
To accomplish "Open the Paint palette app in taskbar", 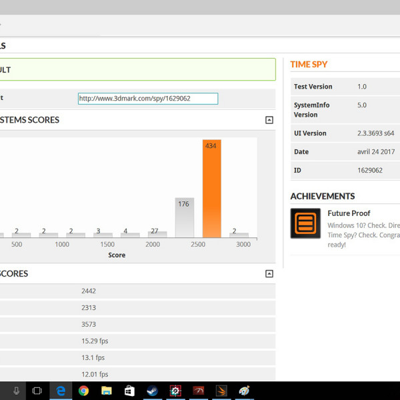I will pos(245,391).
